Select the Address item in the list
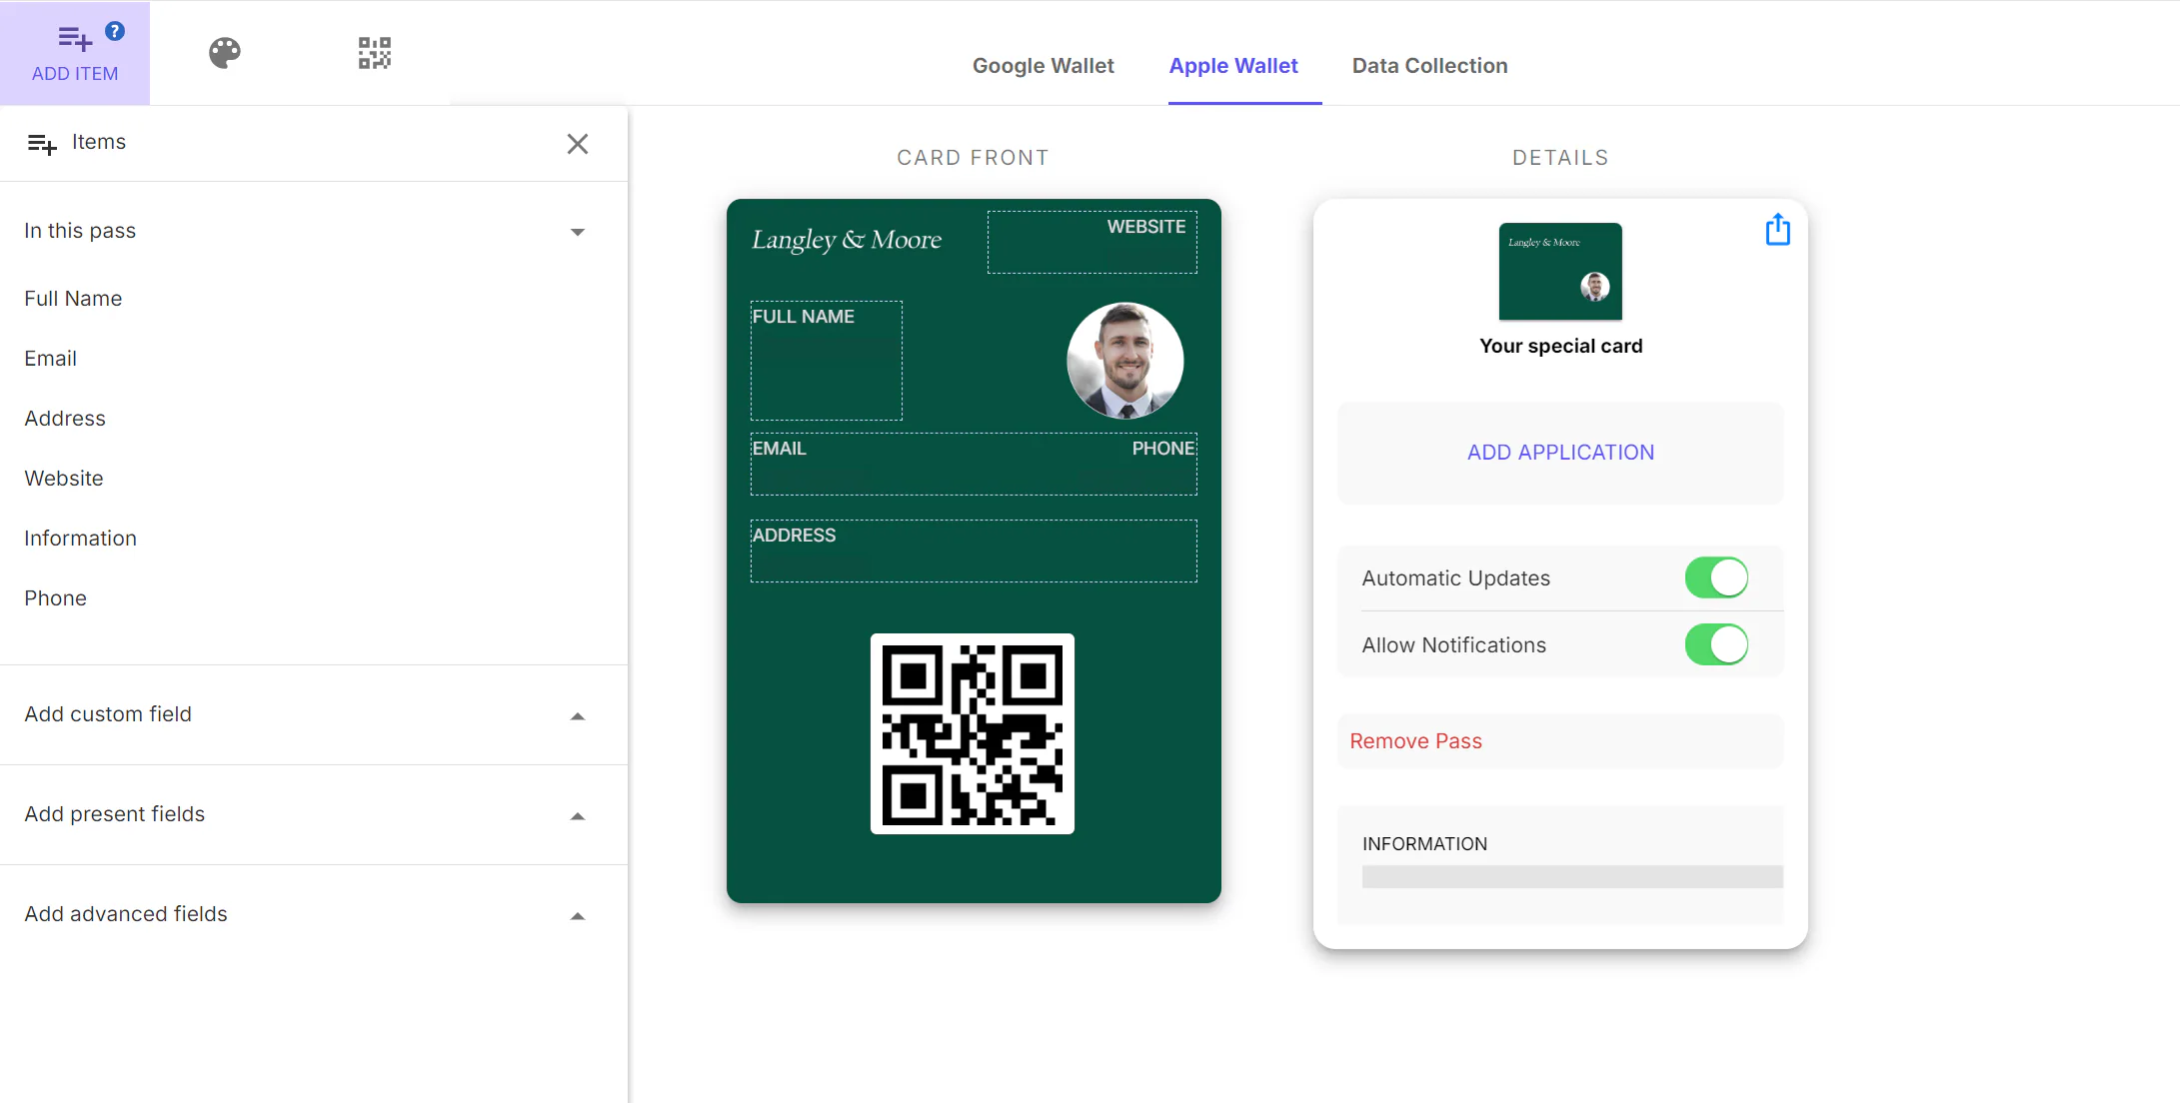The width and height of the screenshot is (2180, 1103). coord(64,419)
